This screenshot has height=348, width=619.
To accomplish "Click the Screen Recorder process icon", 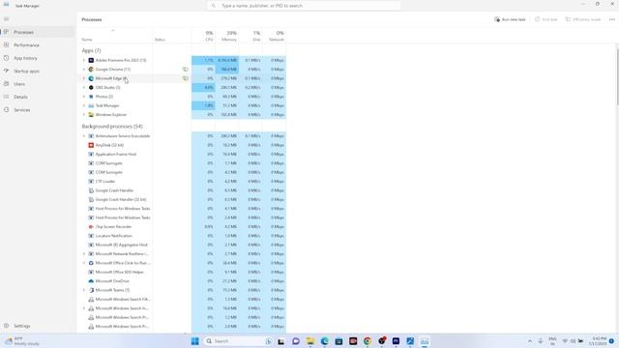I will [91, 227].
